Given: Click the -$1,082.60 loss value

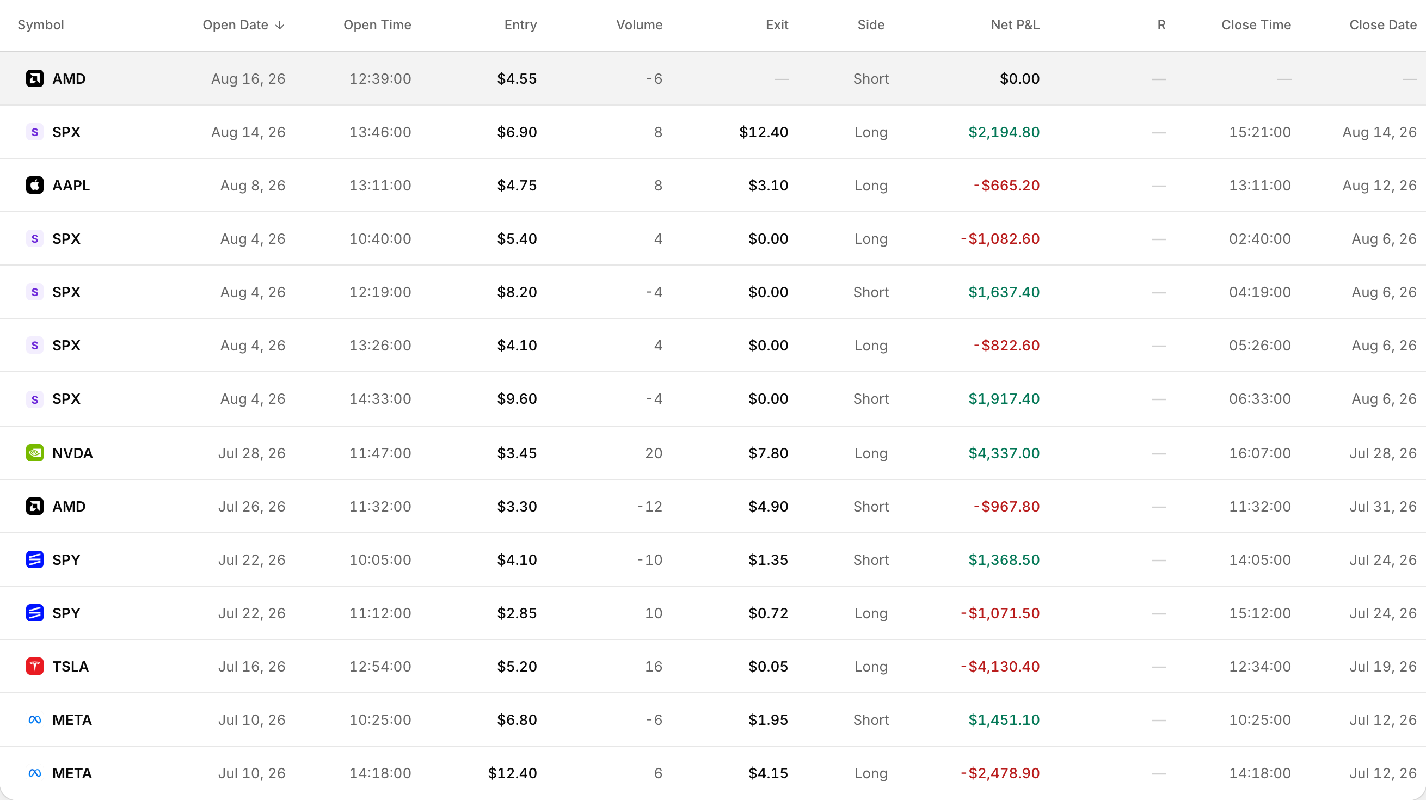Looking at the screenshot, I should 1000,238.
